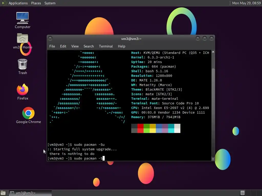Click the show desktop icon in bottom panel

pyautogui.click(x=3, y=193)
